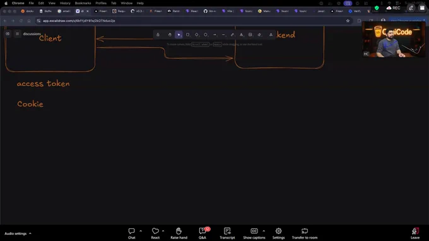Select the Selection arrow tool
The width and height of the screenshot is (429, 241).
tap(179, 35)
